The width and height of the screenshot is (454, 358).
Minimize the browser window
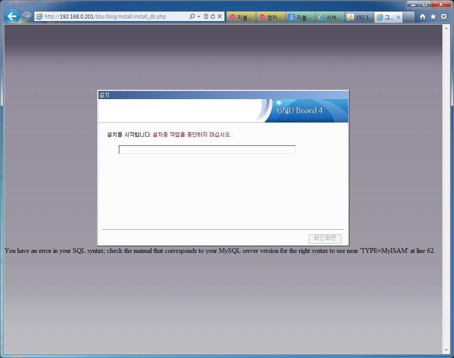click(413, 4)
